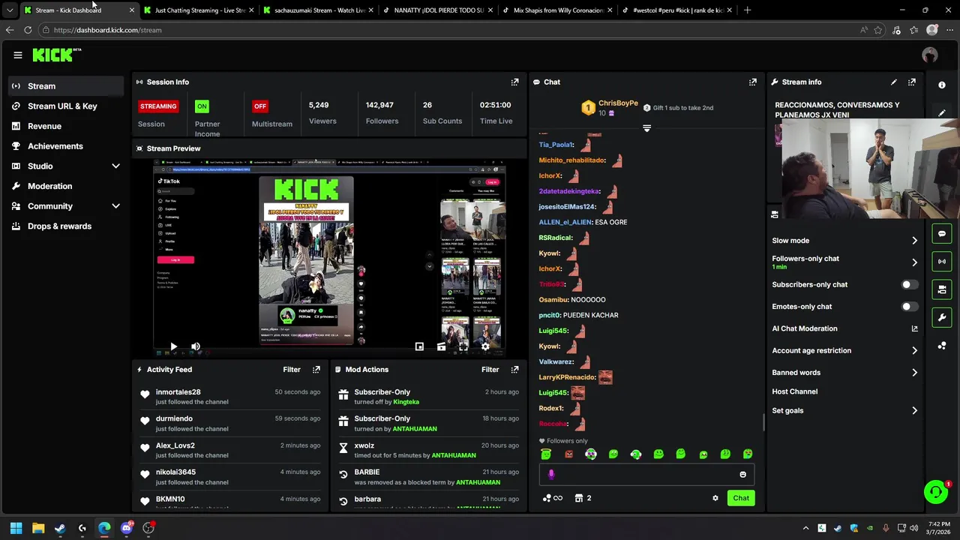
Task: Toggle the broadcast signal icon in rail
Action: 942,261
